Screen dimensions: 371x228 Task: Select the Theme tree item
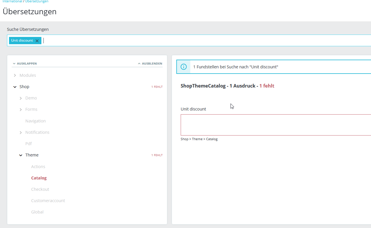click(x=32, y=155)
